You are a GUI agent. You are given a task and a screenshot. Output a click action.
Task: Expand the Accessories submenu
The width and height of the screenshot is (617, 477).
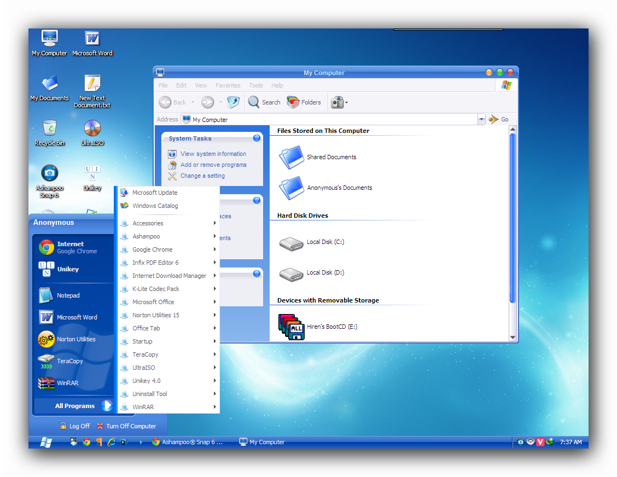(168, 223)
